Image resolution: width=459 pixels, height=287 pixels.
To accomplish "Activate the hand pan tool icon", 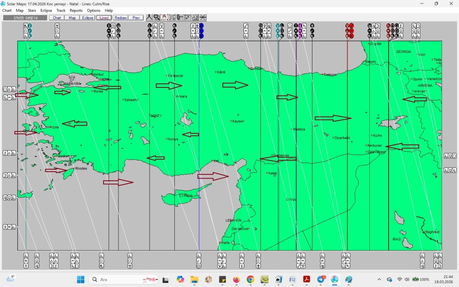I will [165, 17].
